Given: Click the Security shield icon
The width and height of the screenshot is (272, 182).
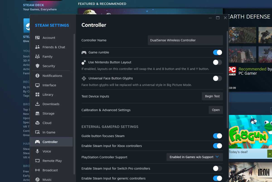Looking at the screenshot, I should [37, 66].
